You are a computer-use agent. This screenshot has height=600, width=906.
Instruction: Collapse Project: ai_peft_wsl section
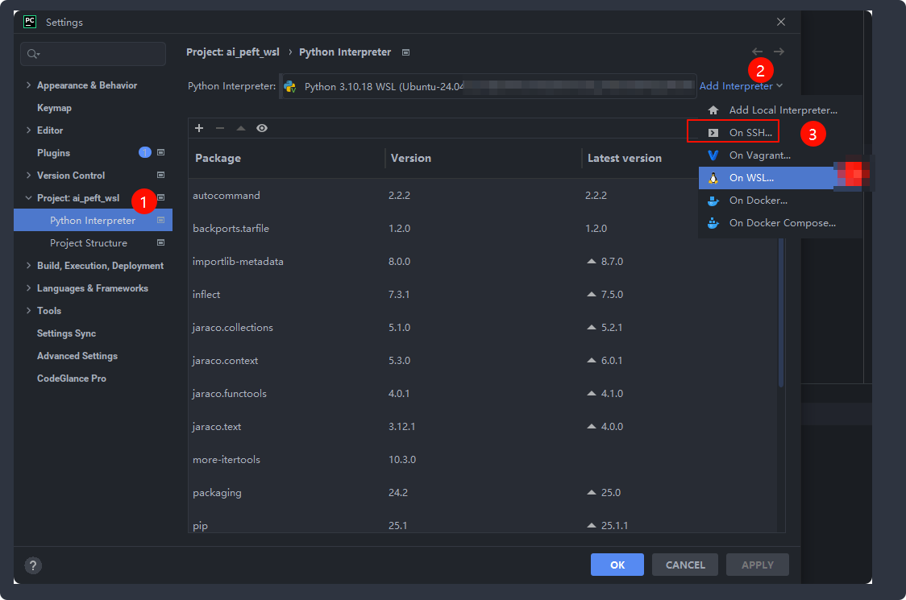point(28,197)
